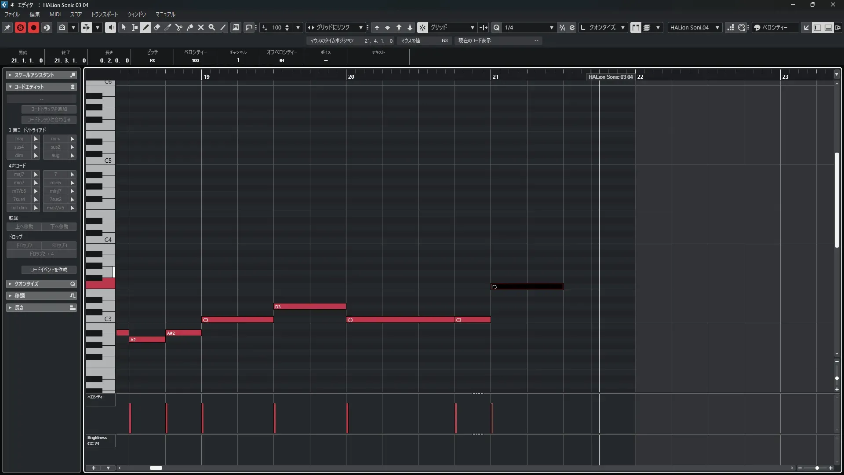Viewport: 844px width, 475px height.
Task: Select the Object Selection arrow tool
Action: [124, 27]
